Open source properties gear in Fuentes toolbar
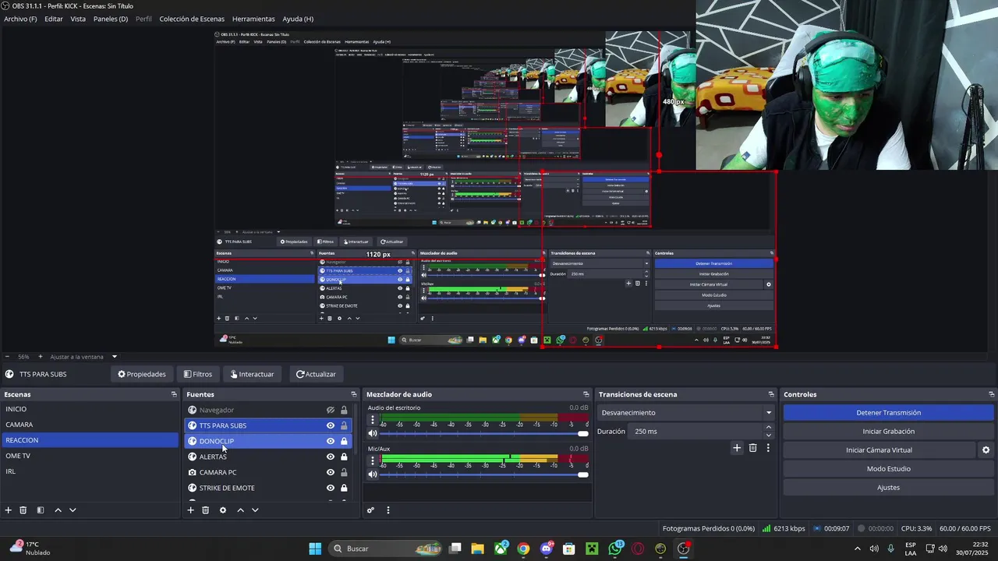 coord(223,510)
